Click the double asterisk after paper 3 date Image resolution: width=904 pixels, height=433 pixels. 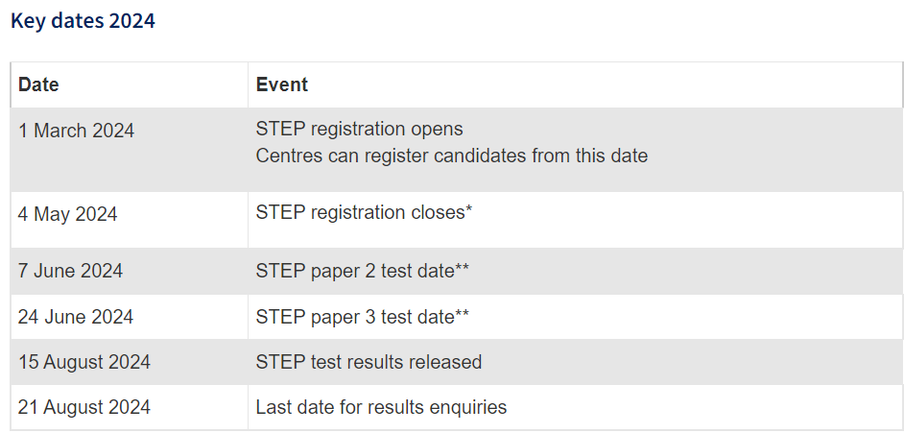click(x=461, y=315)
